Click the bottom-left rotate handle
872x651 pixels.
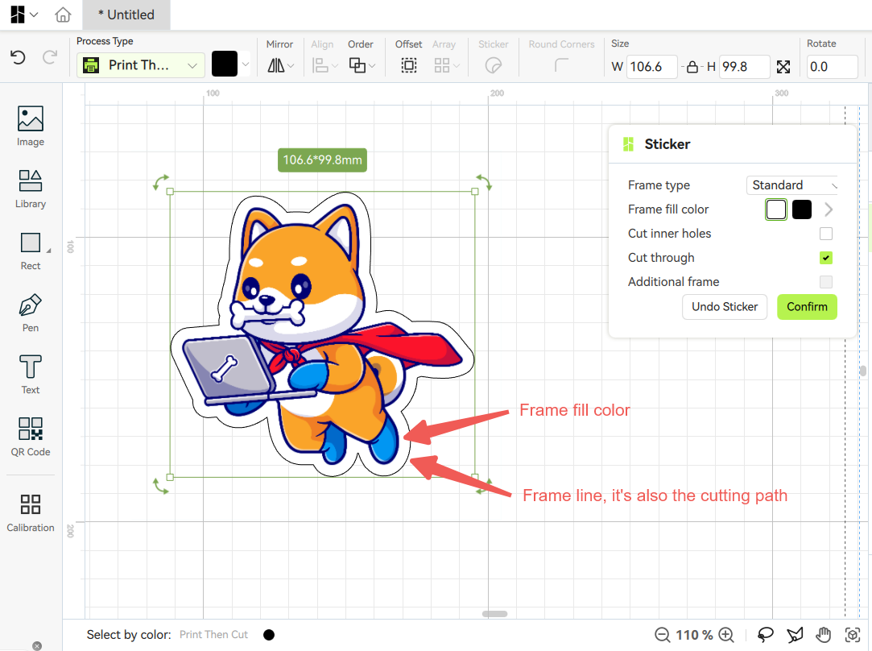[x=160, y=486]
